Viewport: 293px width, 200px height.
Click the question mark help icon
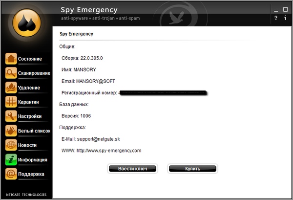(x=276, y=18)
